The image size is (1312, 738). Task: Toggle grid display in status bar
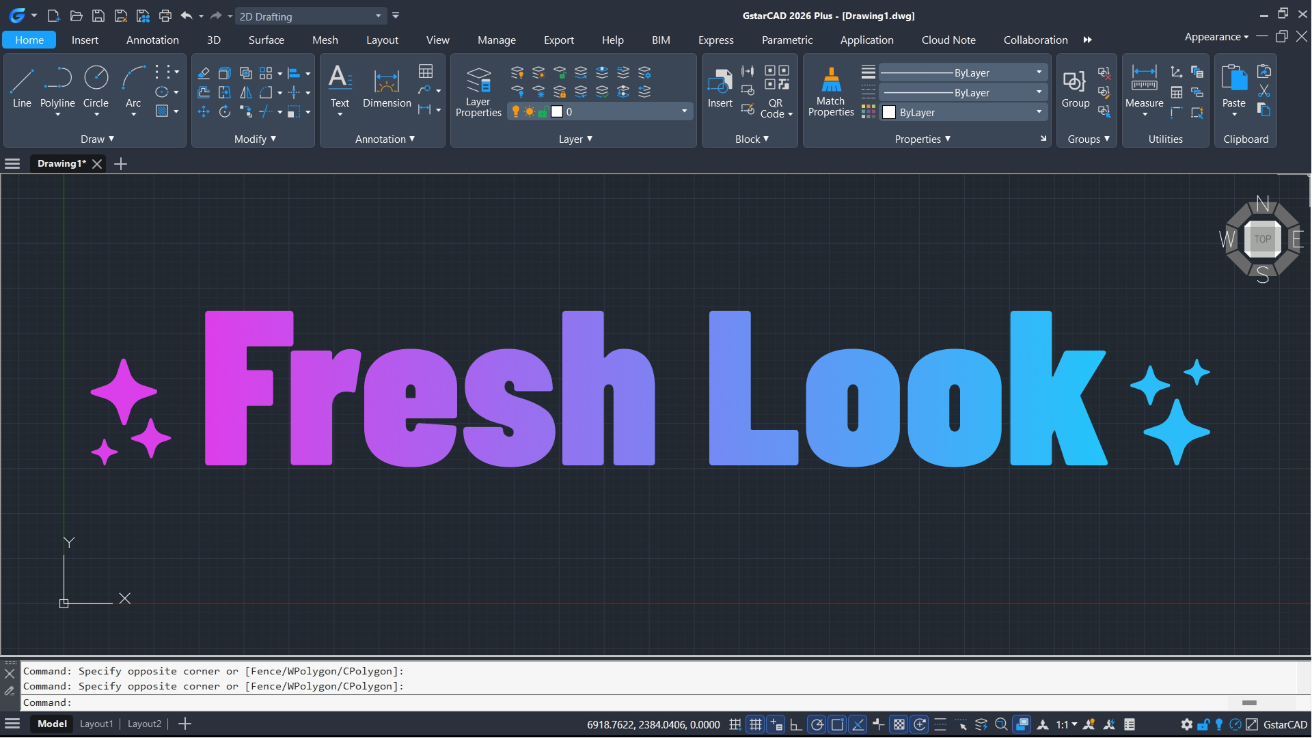(x=755, y=725)
